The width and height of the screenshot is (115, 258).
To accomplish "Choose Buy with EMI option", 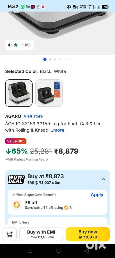I will [41, 234].
